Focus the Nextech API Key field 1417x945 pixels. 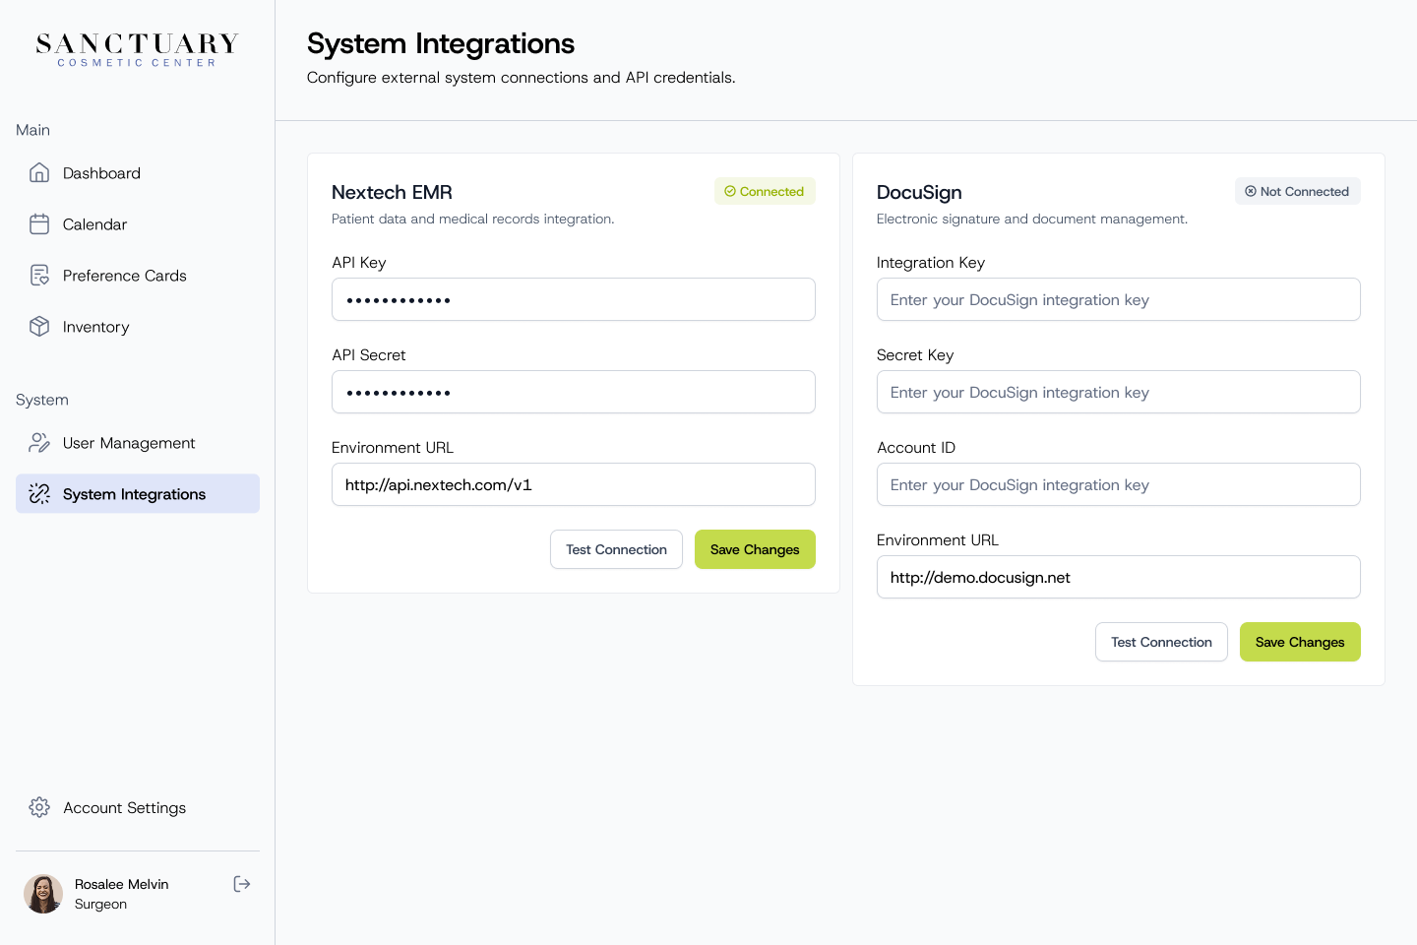pos(574,299)
